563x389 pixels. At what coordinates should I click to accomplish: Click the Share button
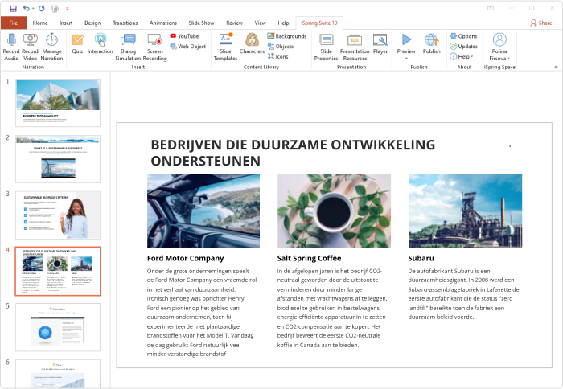click(541, 23)
